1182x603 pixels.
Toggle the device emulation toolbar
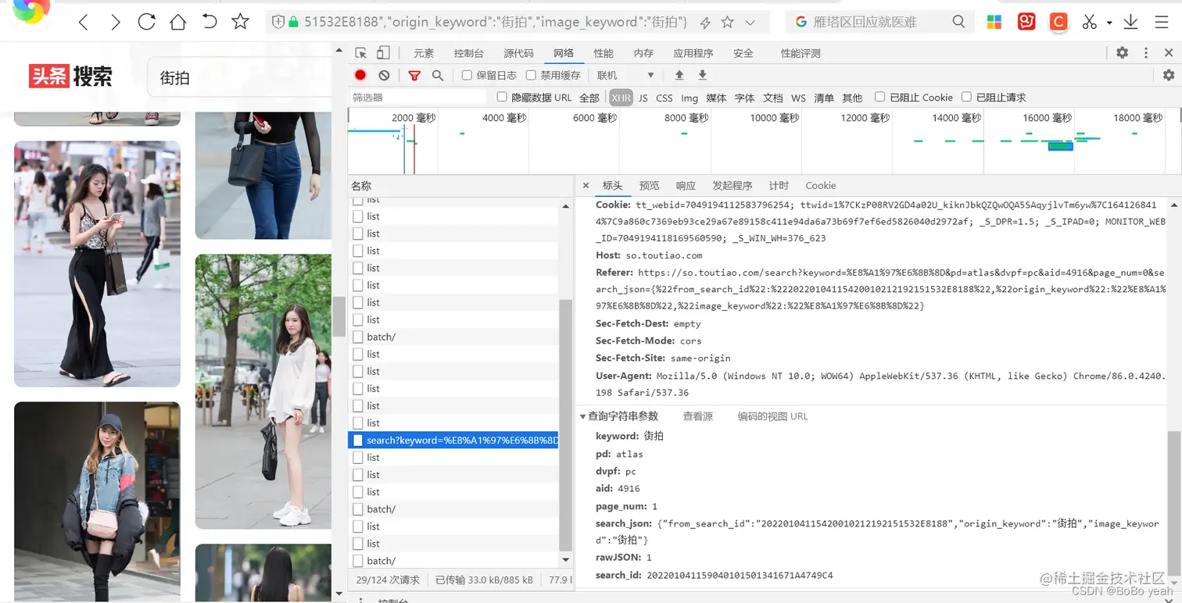coord(382,52)
